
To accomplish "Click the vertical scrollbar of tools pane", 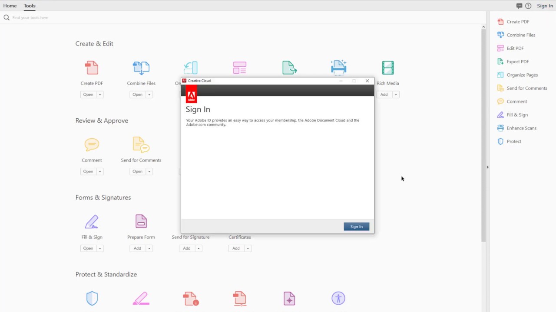I will 483,134.
